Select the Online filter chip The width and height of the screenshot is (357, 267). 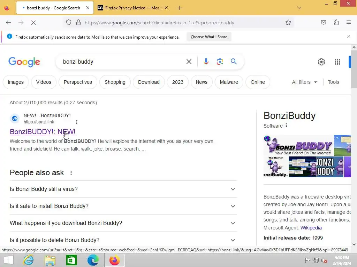(258, 82)
